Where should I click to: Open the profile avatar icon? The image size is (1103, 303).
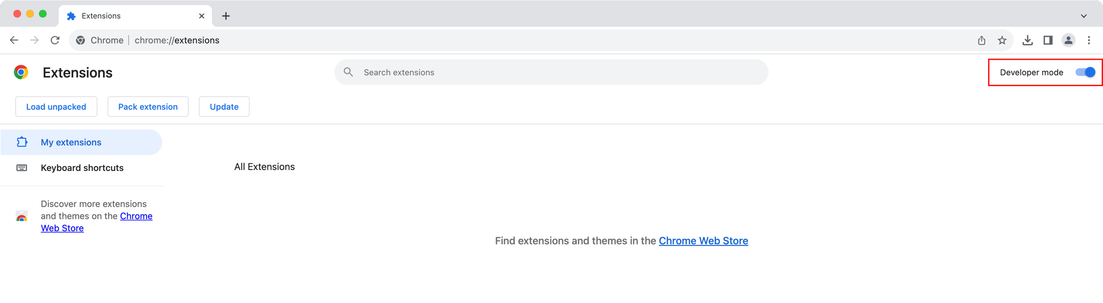tap(1068, 41)
